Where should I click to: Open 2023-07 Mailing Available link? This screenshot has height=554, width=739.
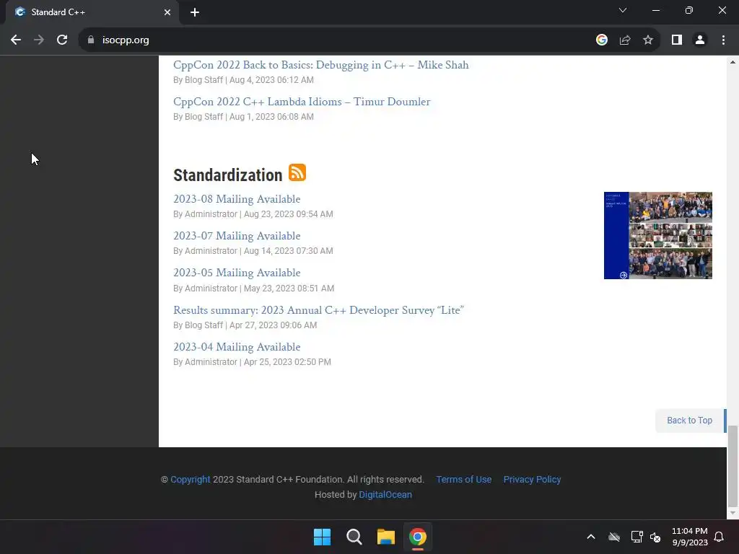coord(237,236)
